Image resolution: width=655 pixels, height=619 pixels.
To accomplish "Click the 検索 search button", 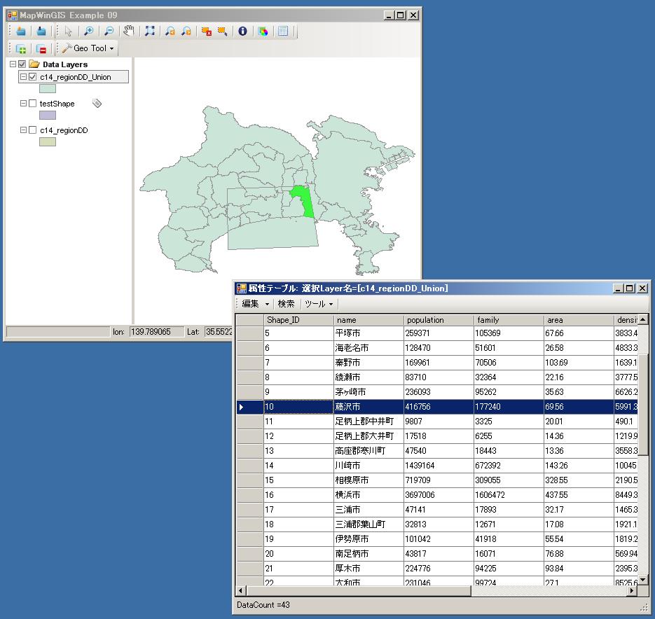I will click(x=286, y=304).
